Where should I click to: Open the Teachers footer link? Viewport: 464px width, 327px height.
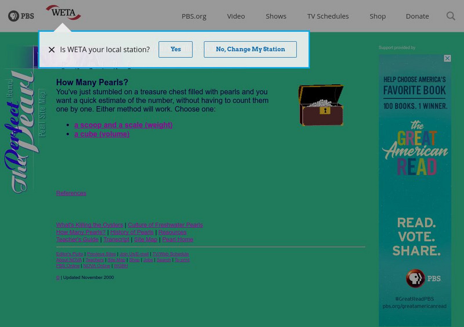[x=95, y=260]
